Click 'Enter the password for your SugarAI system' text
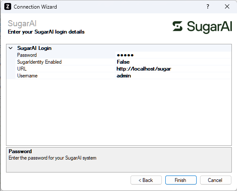237x191 pixels. [52, 158]
